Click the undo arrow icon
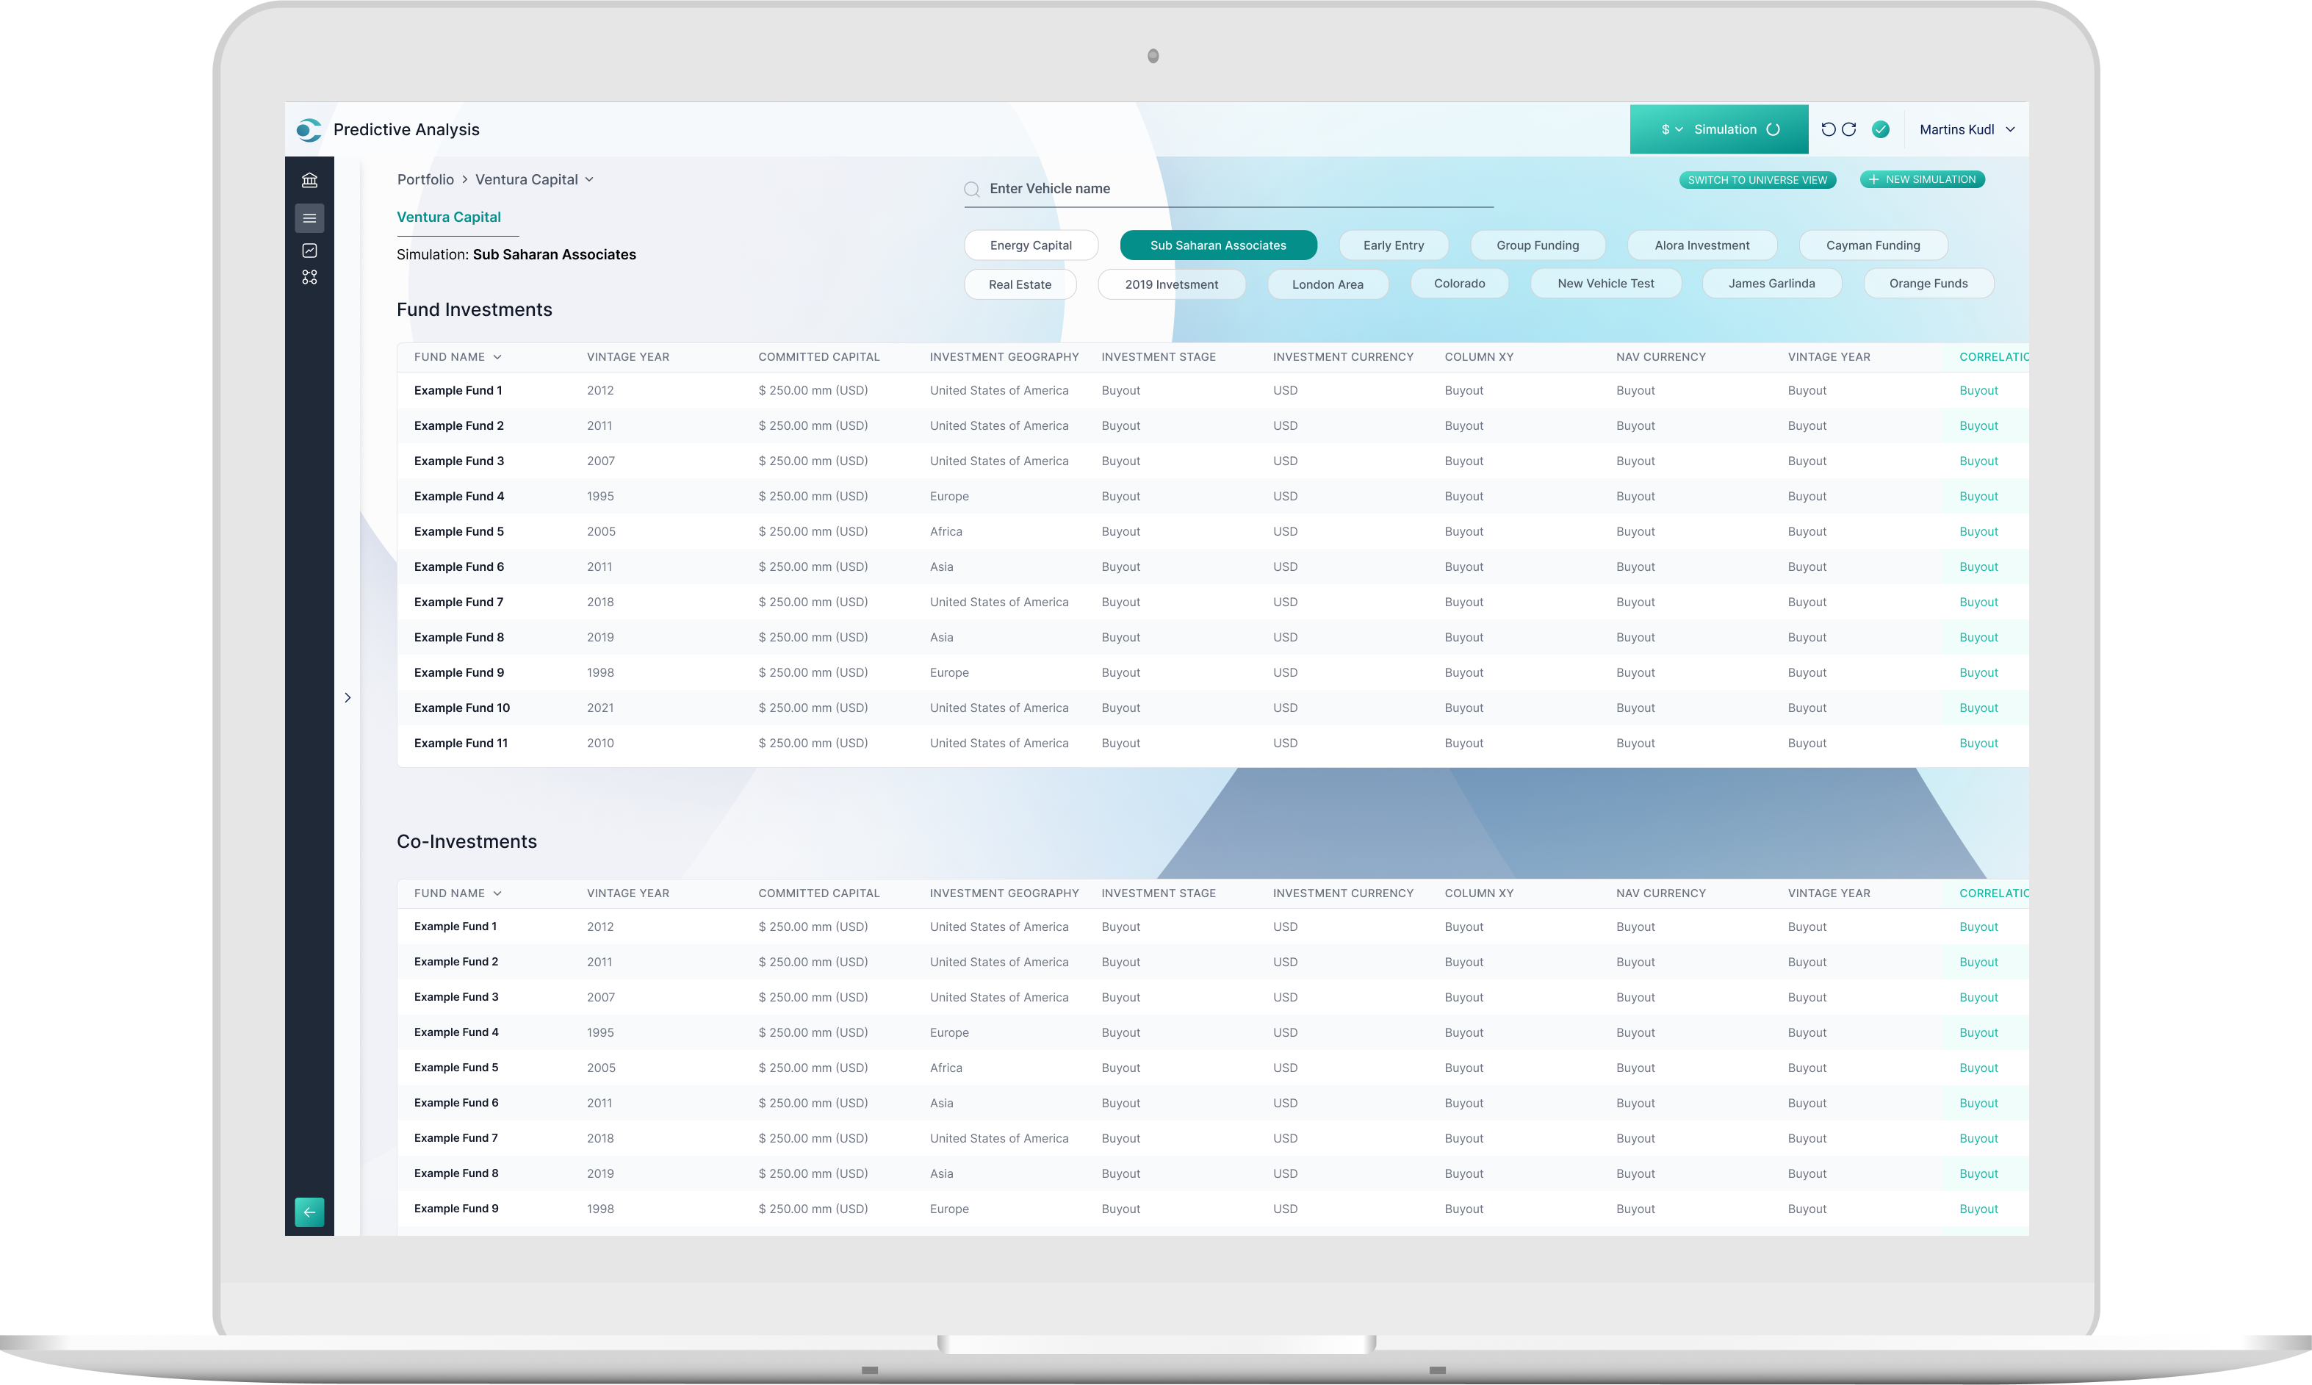 coord(1828,130)
